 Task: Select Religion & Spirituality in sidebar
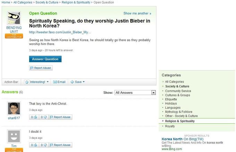[180, 121]
